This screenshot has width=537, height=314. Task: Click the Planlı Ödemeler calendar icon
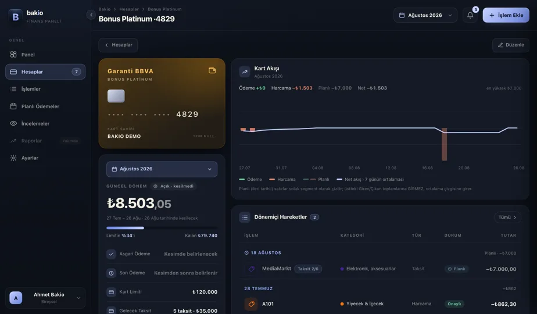13,106
